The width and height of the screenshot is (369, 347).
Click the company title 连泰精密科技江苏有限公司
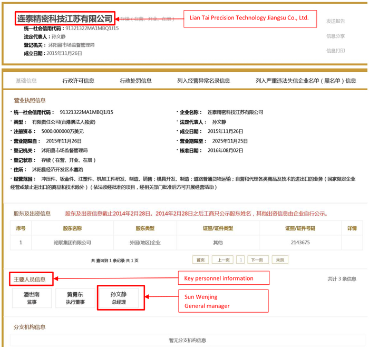click(65, 18)
